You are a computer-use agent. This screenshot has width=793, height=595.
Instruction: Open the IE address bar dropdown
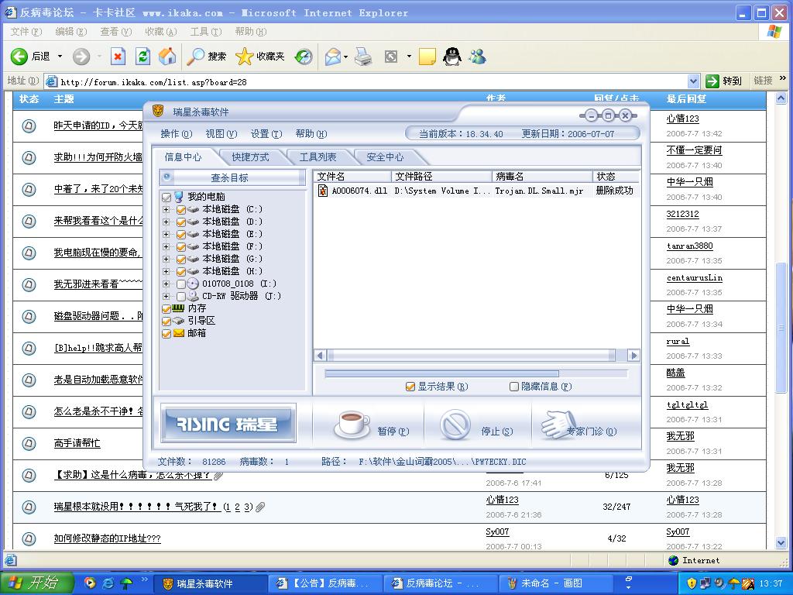pos(693,81)
